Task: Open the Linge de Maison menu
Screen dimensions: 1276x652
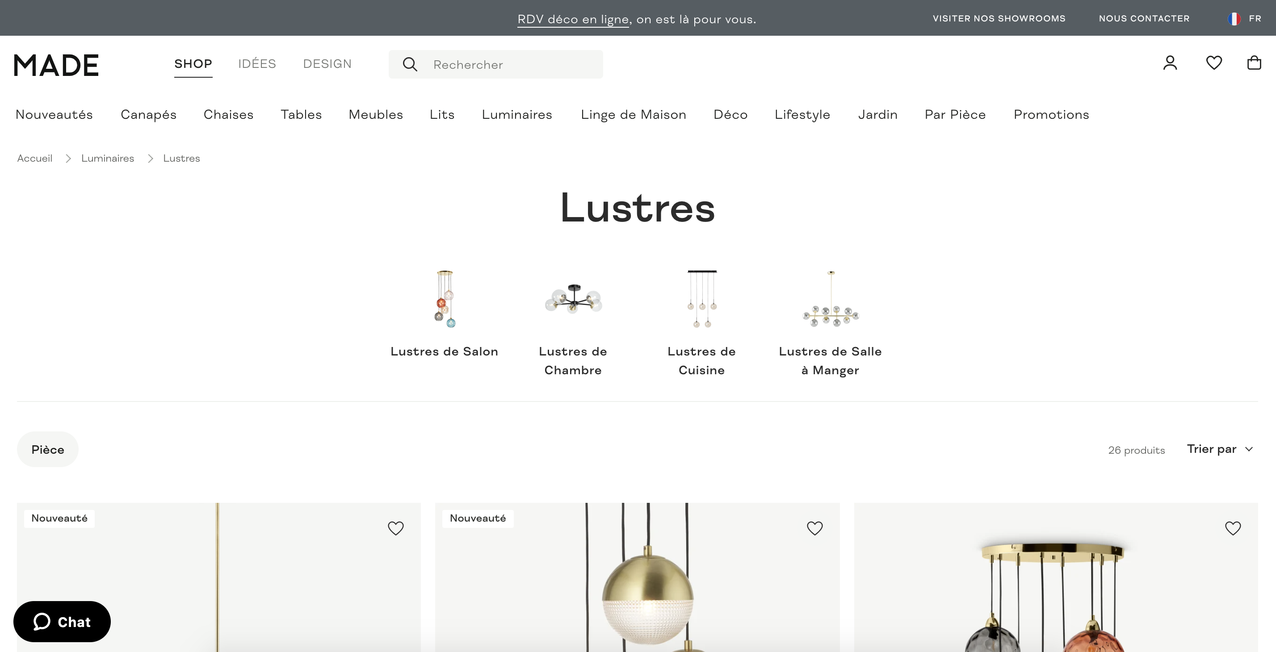Action: [633, 114]
